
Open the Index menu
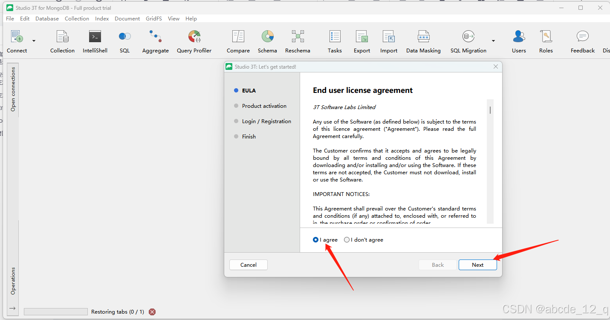pos(102,19)
